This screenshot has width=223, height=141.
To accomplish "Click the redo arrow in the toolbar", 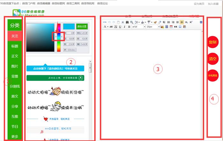I will (114, 22).
